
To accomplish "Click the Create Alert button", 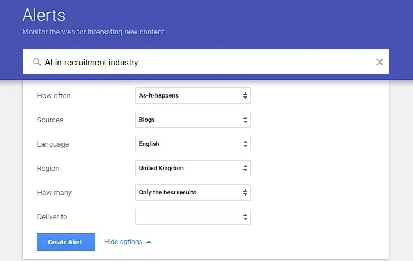I will click(x=66, y=242).
